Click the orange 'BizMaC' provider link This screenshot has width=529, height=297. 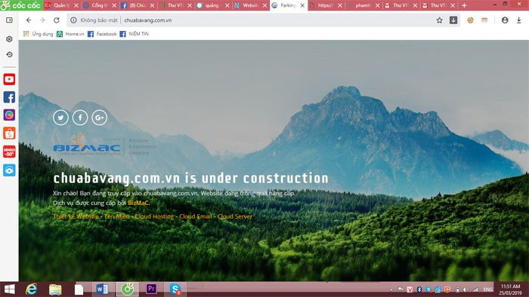138,203
